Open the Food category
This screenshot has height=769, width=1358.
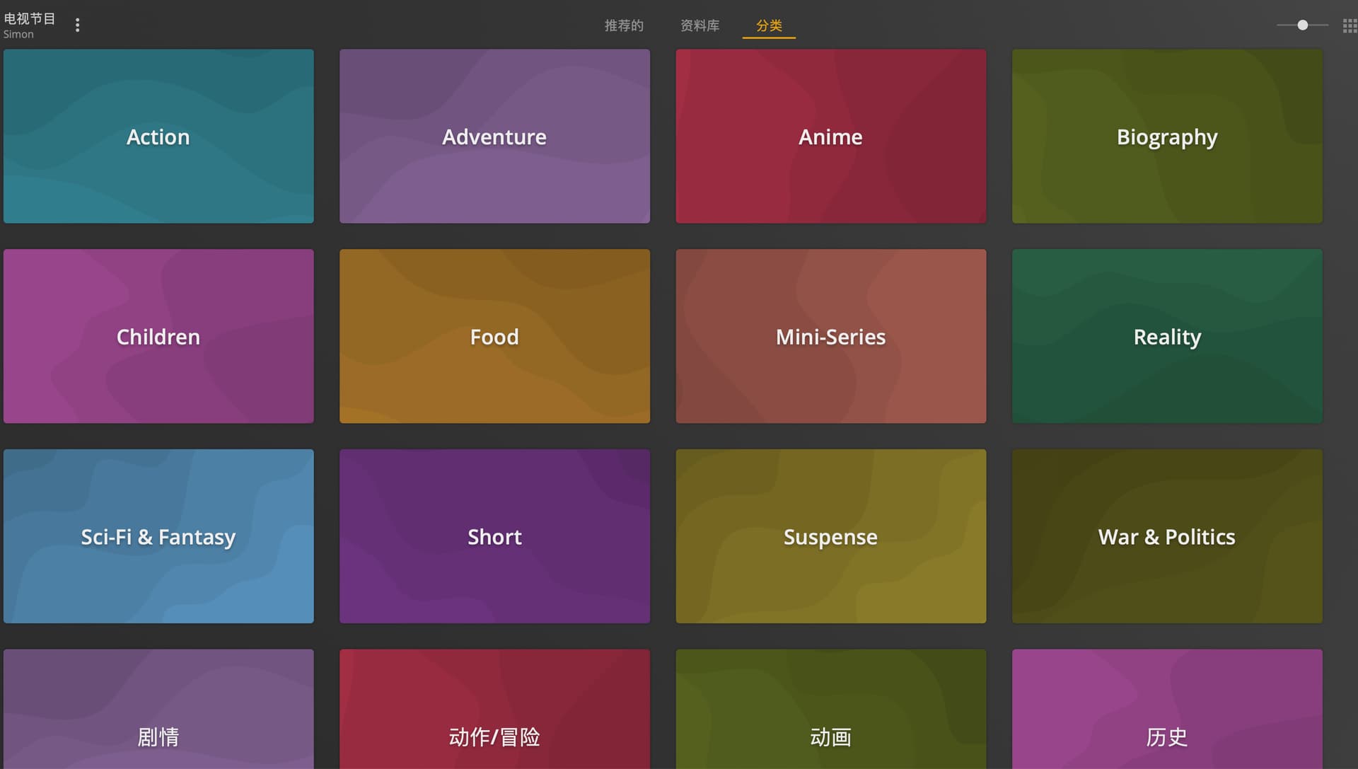[x=494, y=337]
